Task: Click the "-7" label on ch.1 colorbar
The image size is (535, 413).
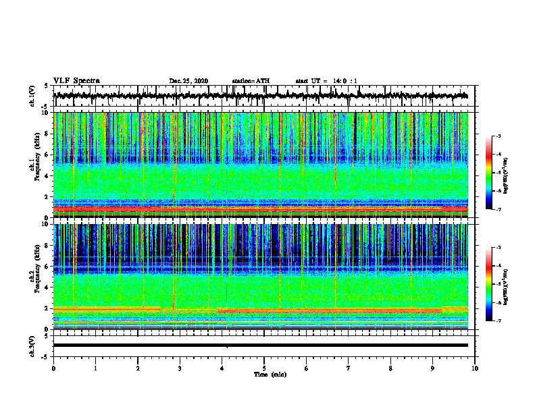Action: (498, 210)
